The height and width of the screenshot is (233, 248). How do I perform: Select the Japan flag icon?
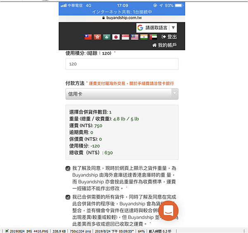[x=116, y=37]
